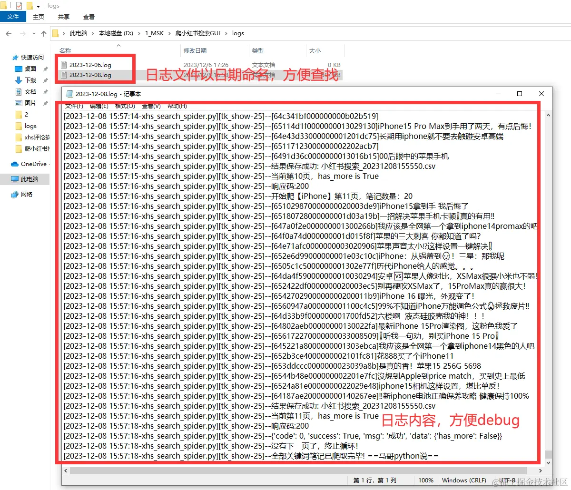
Task: Click the new folder icon in title bar
Action: (30, 6)
